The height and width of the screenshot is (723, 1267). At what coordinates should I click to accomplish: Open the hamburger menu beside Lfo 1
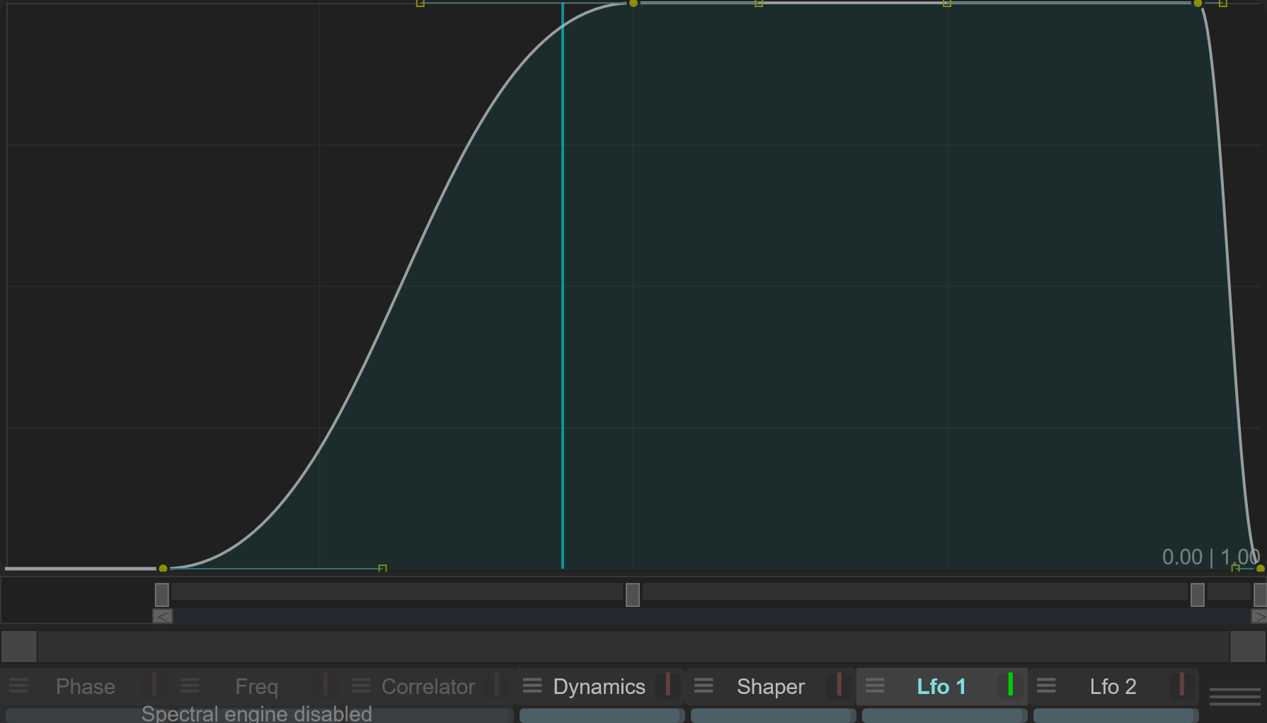[x=875, y=686]
